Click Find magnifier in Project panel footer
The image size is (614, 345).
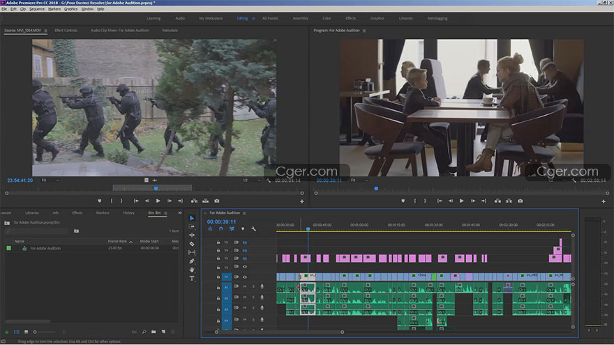[x=144, y=332]
